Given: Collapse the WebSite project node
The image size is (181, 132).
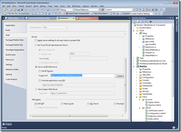Looking at the screenshot, I should (x=134, y=66).
